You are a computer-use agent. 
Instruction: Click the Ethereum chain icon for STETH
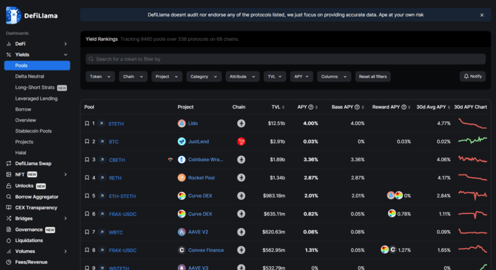(241, 123)
